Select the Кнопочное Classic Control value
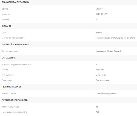This screenshot has height=116, width=137. [x=108, y=51]
